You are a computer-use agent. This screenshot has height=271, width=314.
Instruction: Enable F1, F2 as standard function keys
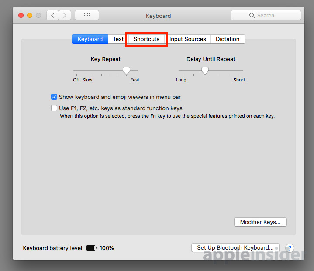tap(54, 108)
